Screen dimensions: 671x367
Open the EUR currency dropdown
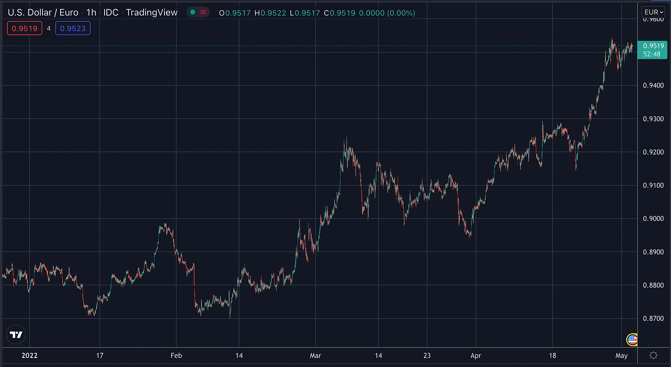(x=653, y=12)
